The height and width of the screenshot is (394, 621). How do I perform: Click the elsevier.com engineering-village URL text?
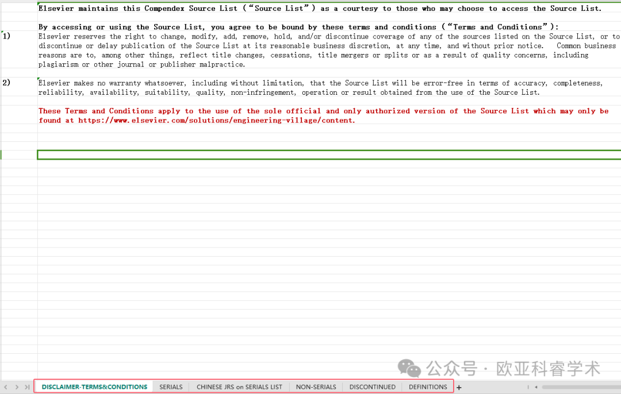[216, 120]
